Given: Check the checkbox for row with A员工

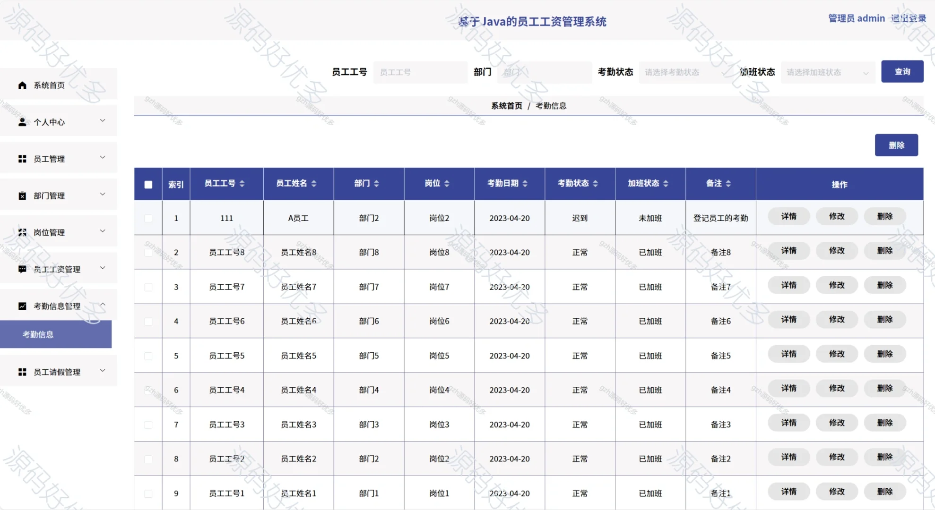Looking at the screenshot, I should click(148, 218).
